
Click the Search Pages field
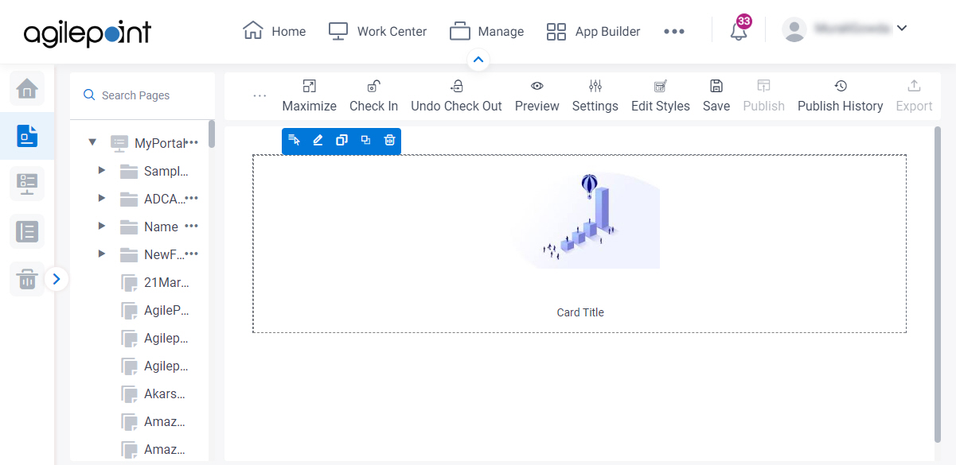pos(142,95)
